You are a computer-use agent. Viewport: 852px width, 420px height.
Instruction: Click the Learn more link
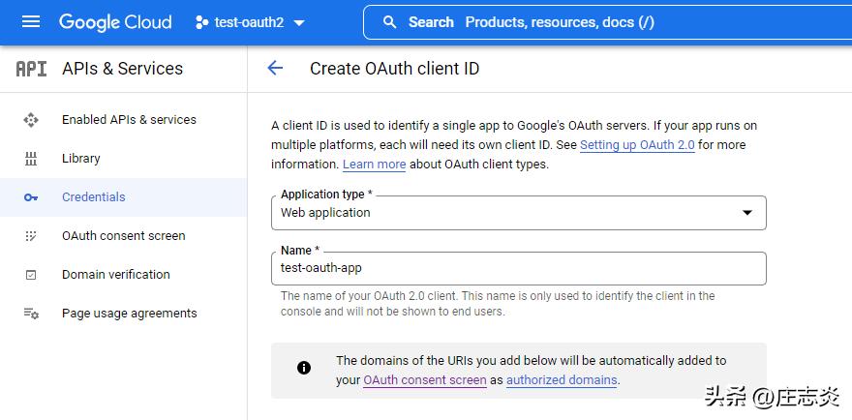375,165
